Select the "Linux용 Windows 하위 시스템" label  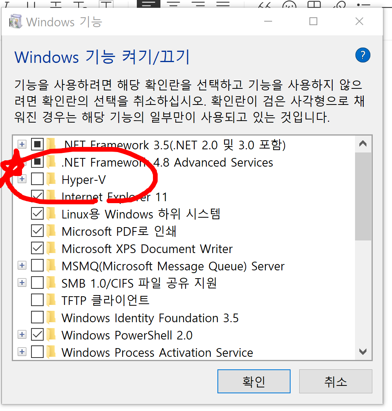tap(141, 214)
